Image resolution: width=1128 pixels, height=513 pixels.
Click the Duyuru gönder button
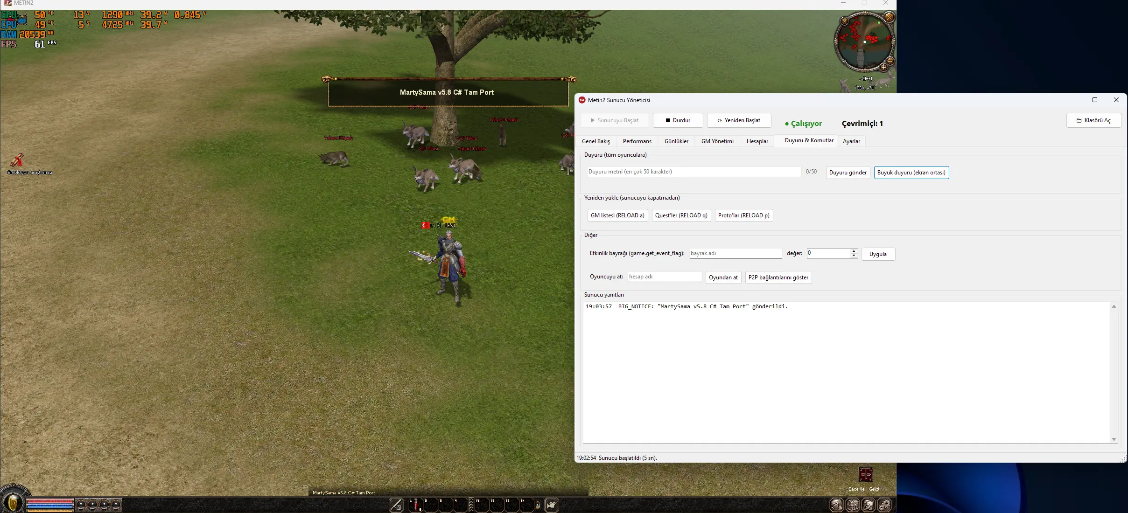tap(848, 173)
